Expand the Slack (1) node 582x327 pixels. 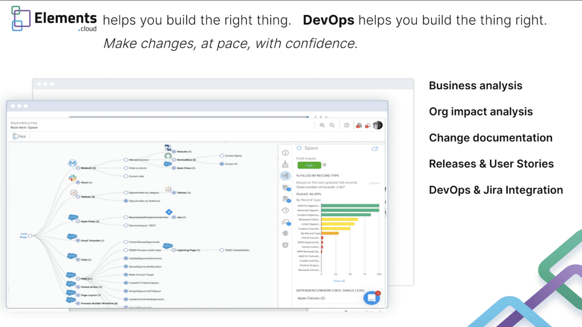click(78, 183)
